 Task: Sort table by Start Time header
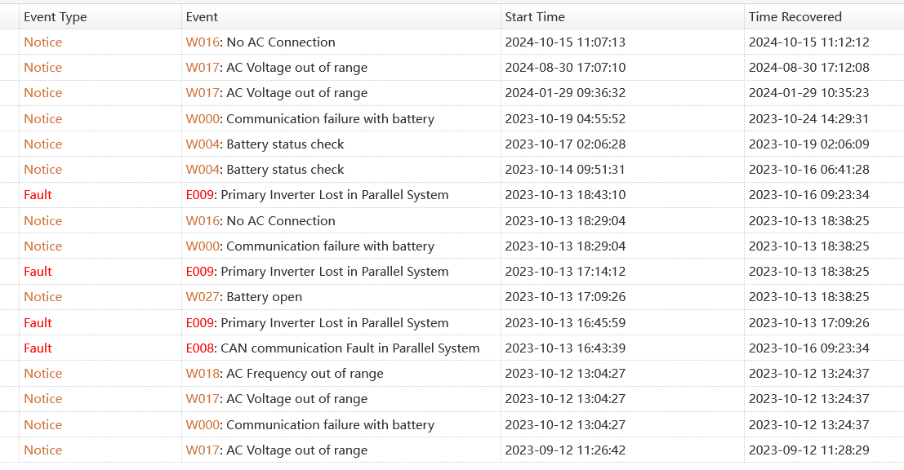coord(535,16)
